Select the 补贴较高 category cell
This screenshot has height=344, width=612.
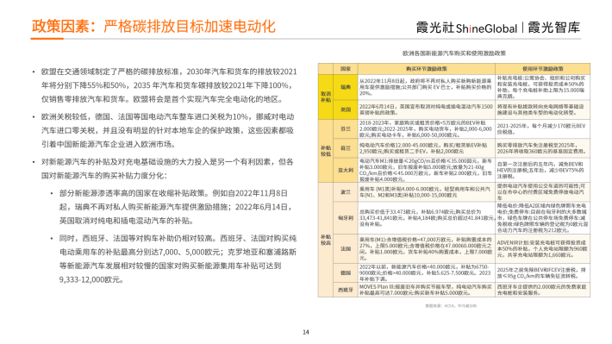(x=326, y=240)
